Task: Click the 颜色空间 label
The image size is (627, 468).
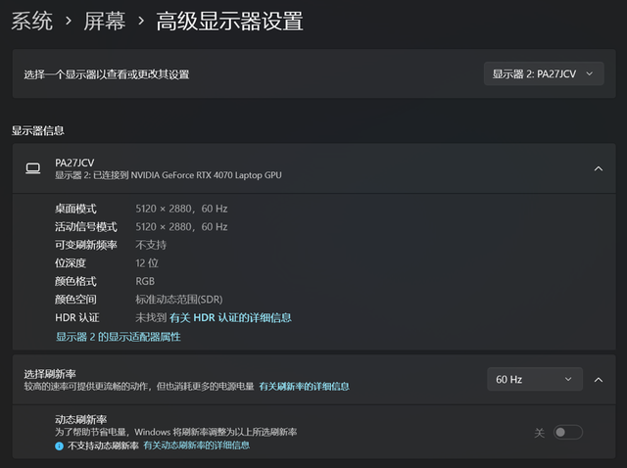Action: coord(75,300)
